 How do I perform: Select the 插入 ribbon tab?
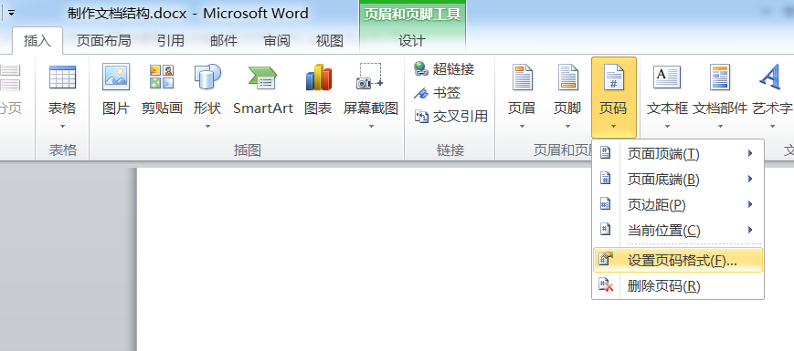point(37,41)
